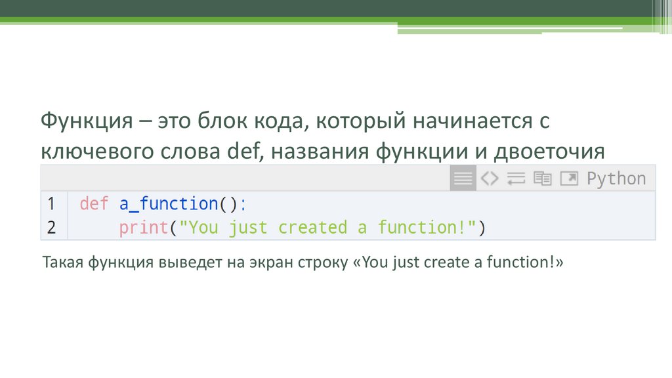672x378 pixels.
Task: Click line number 1 in gutter
Action: coord(51,203)
